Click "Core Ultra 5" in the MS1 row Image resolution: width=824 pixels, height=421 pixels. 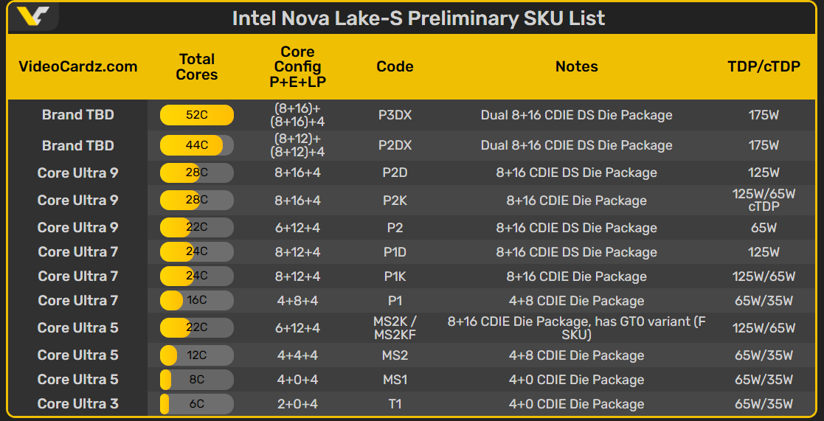(x=77, y=380)
